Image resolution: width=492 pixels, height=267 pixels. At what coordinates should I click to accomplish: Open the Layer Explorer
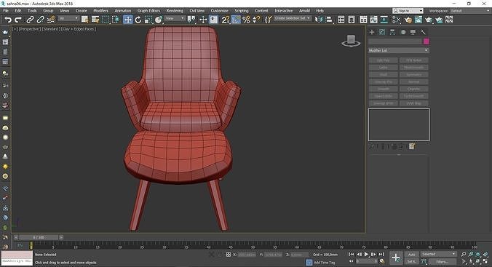point(352,20)
